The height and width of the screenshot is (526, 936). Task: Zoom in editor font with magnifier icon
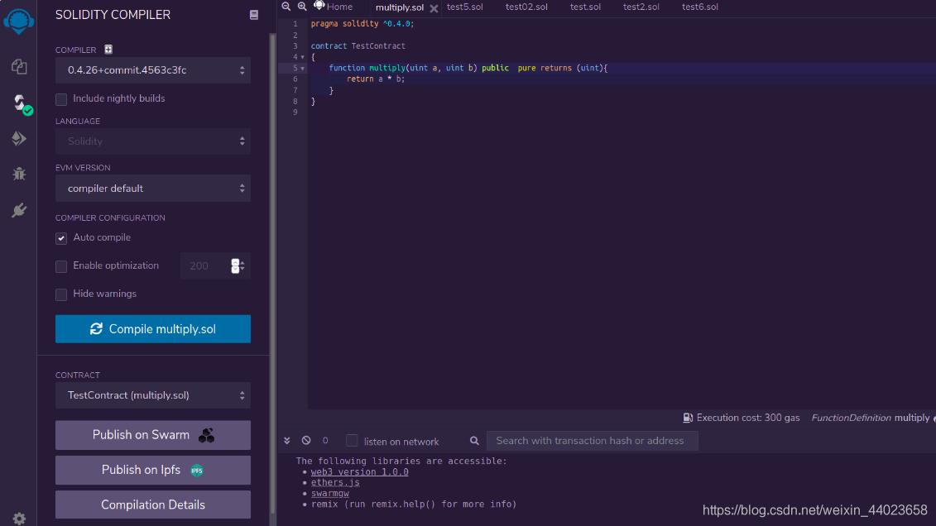point(302,7)
